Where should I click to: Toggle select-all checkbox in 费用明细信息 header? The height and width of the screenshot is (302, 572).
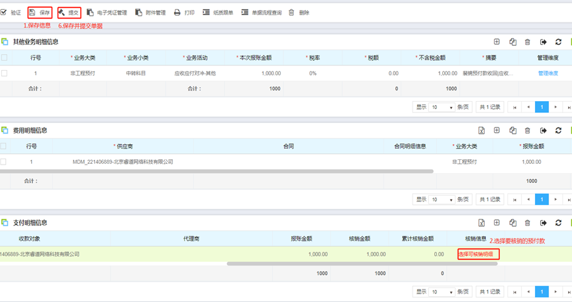click(3, 146)
